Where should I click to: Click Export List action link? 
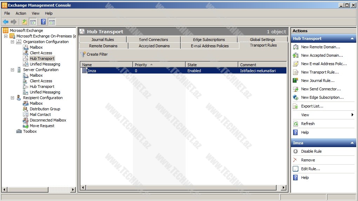pyautogui.click(x=312, y=106)
